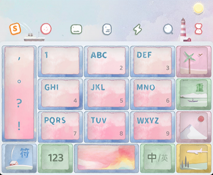Switch to numeric 123 keyboard

coord(55,159)
